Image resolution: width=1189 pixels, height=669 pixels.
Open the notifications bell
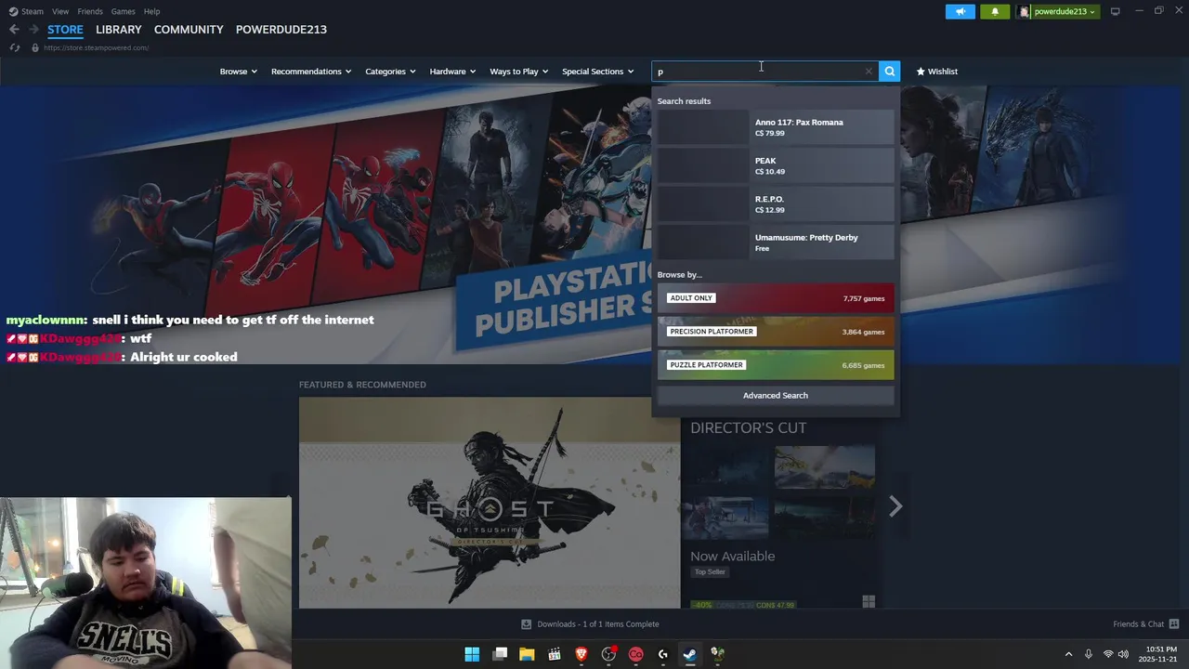click(x=995, y=11)
